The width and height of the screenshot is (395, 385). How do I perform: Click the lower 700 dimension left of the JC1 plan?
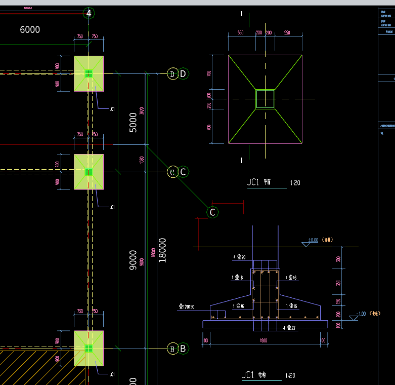pos(209,128)
